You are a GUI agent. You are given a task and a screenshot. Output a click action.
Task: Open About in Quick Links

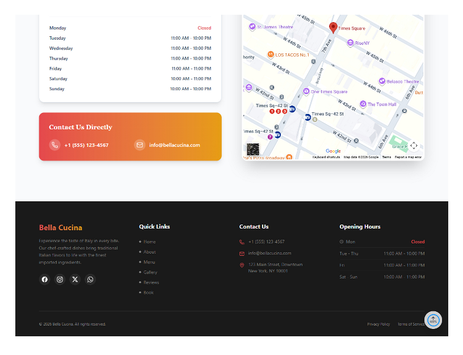[149, 252]
